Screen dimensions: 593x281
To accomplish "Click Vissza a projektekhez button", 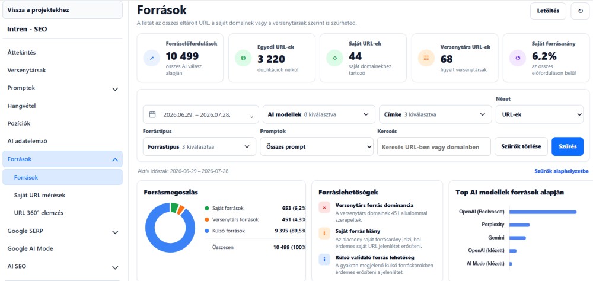I will click(x=62, y=10).
